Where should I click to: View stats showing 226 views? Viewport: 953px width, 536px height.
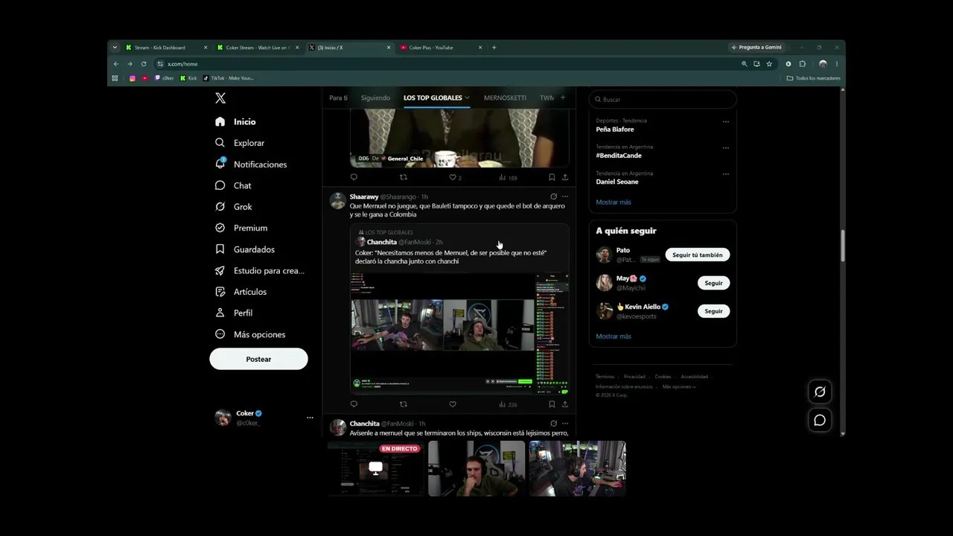[508, 404]
